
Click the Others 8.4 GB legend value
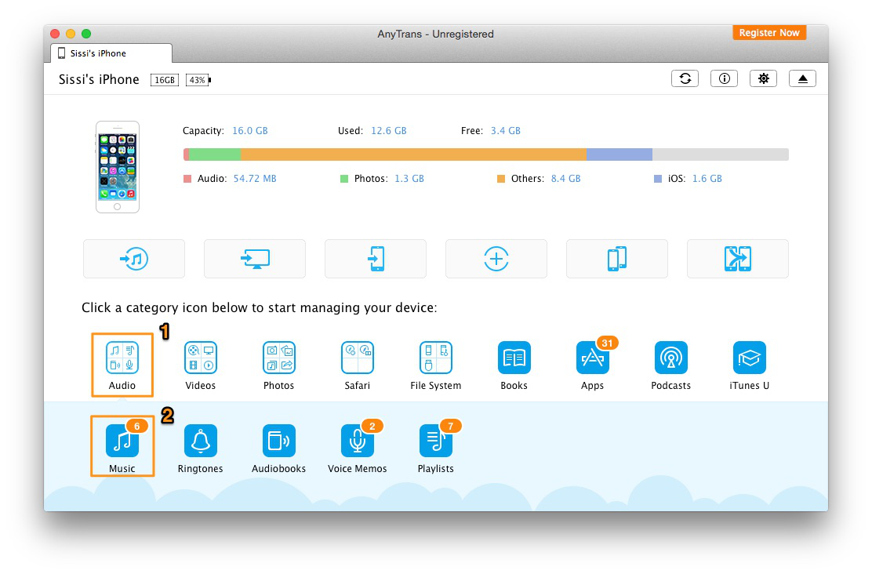[565, 179]
